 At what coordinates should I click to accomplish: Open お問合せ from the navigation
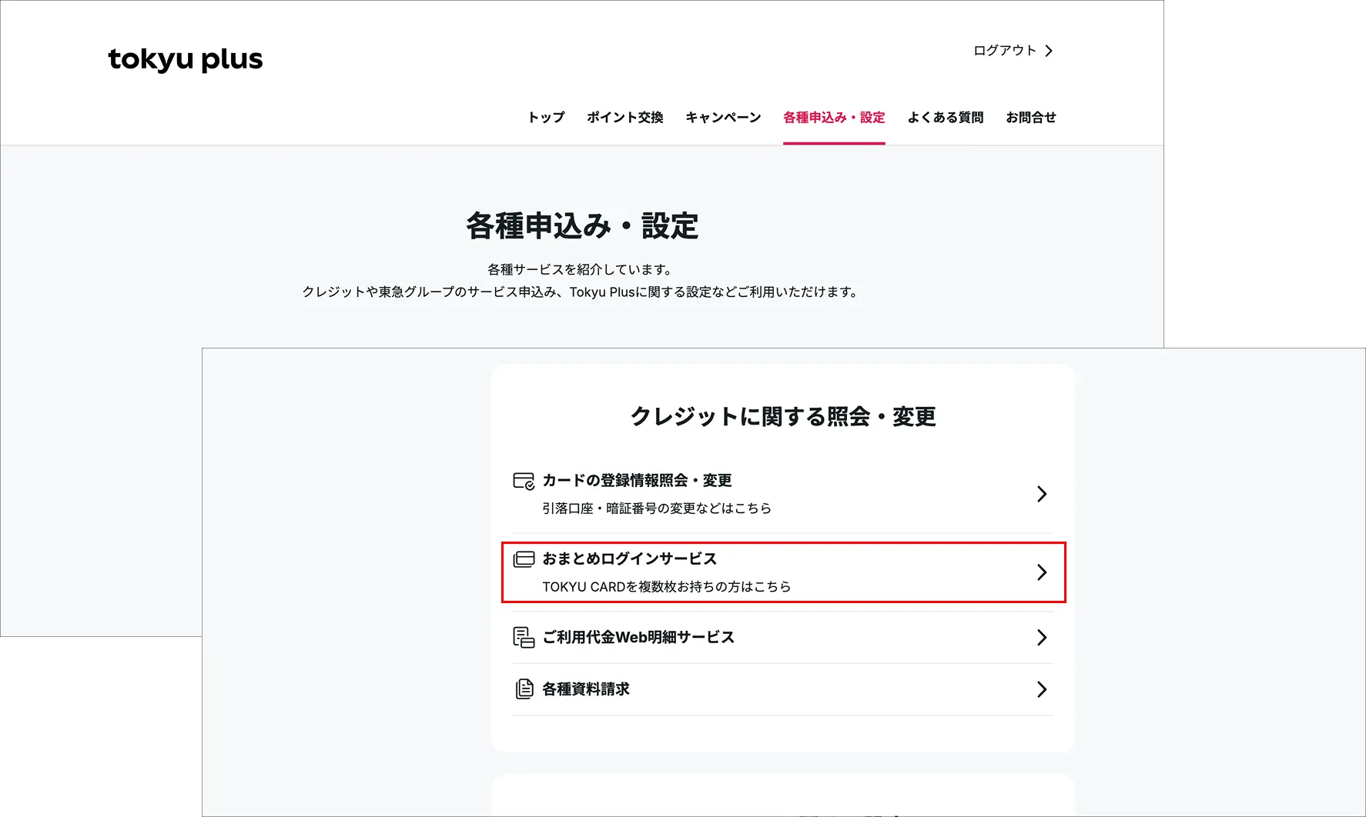1032,117
